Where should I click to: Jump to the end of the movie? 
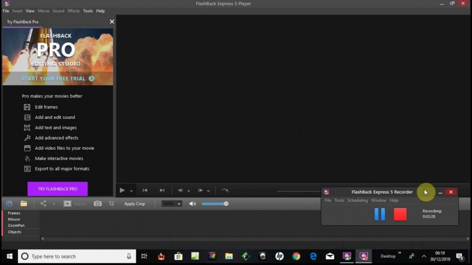(162, 191)
